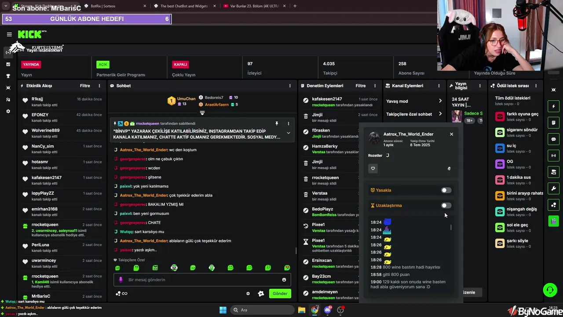Screen dimensions: 563x317
Task: Open Etkinlik Akışı panel options menu
Action: (99, 86)
